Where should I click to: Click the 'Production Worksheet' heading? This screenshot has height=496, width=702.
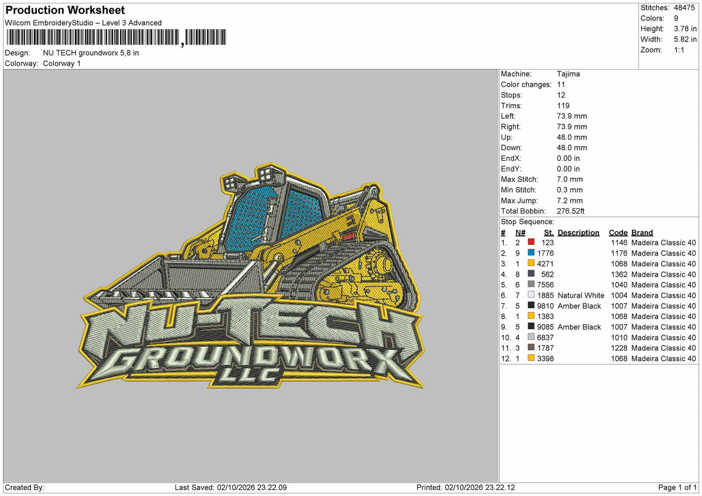point(64,11)
